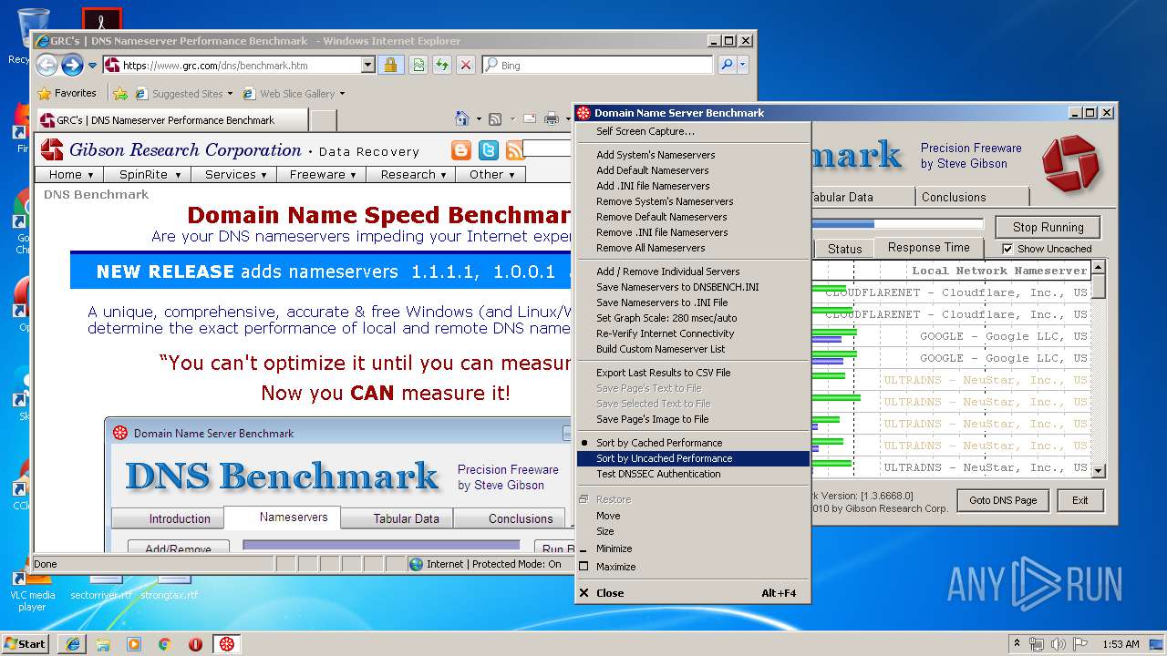Screen dimensions: 1167x656
Task: Click the results list scroll down arrow
Action: coord(1099,471)
